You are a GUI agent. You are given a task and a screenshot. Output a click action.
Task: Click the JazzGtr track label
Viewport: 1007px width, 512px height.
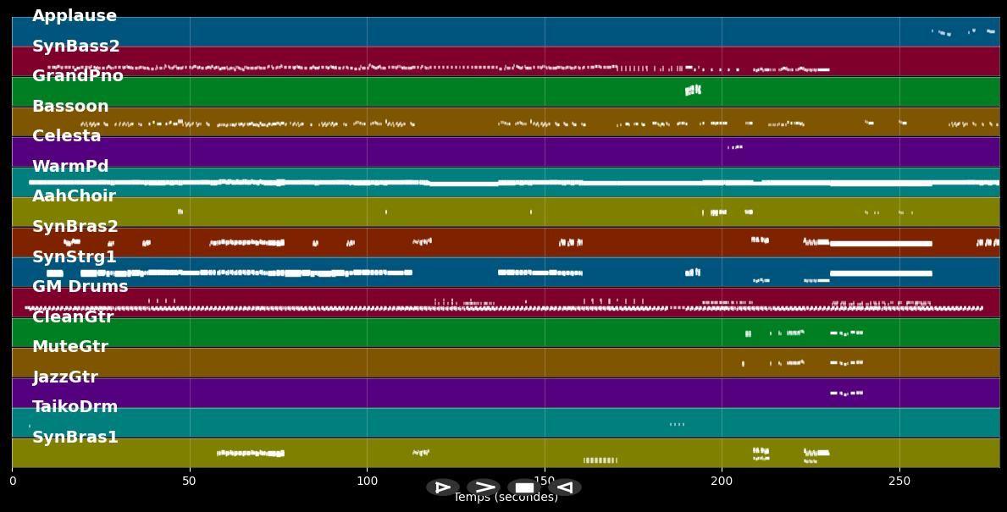click(x=65, y=377)
